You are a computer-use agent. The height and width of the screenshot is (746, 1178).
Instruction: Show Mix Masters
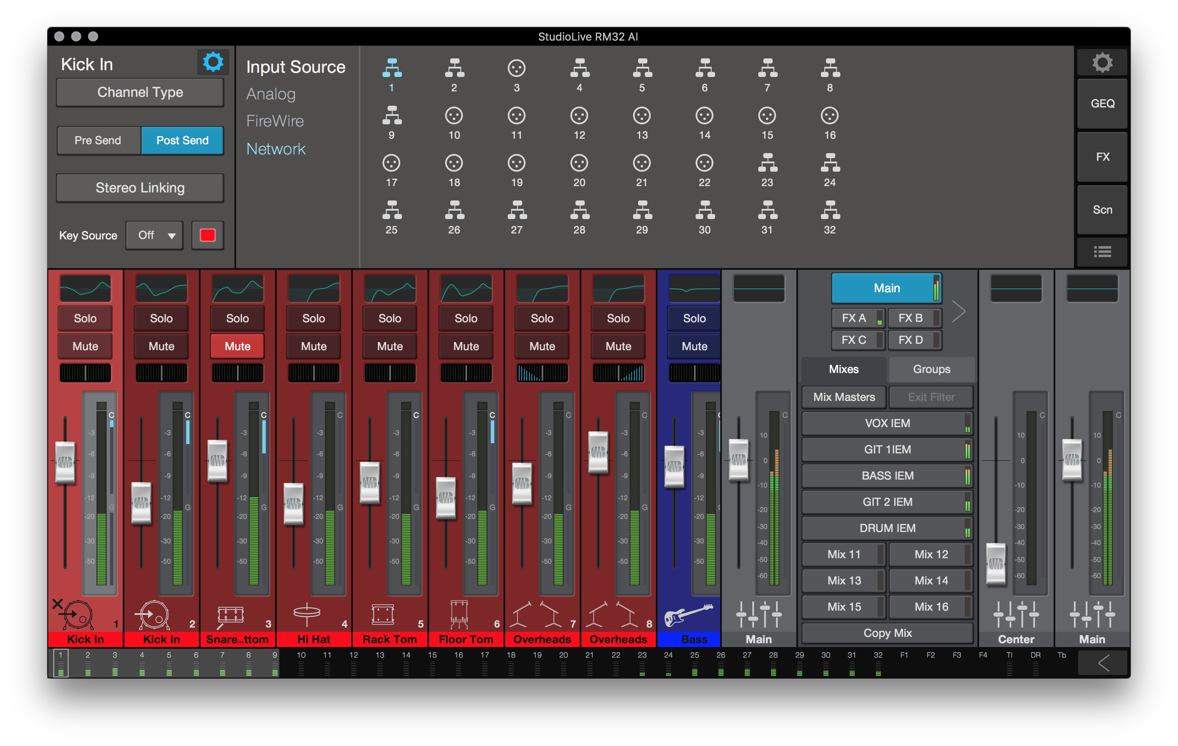844,397
